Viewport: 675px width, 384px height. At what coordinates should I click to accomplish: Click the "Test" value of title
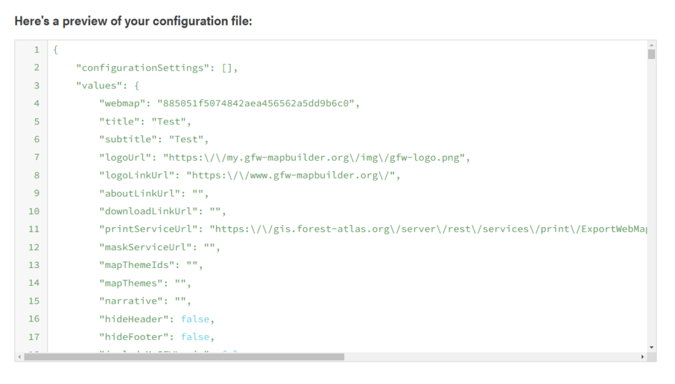click(169, 122)
